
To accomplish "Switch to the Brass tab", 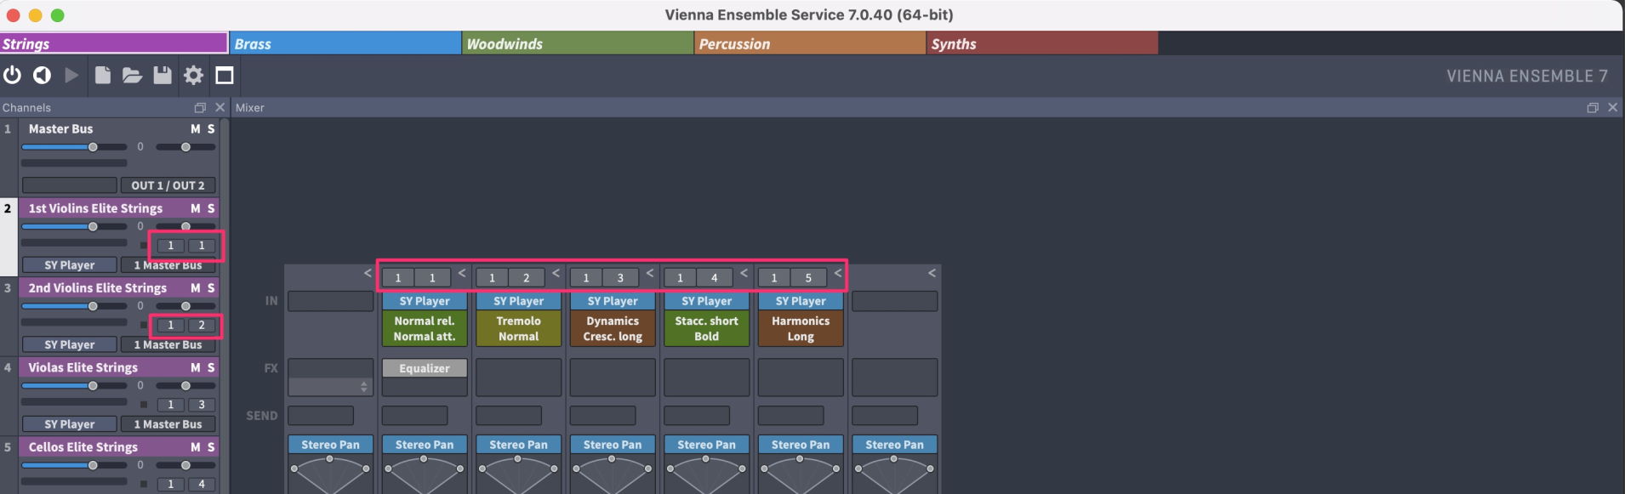I will click(x=346, y=43).
